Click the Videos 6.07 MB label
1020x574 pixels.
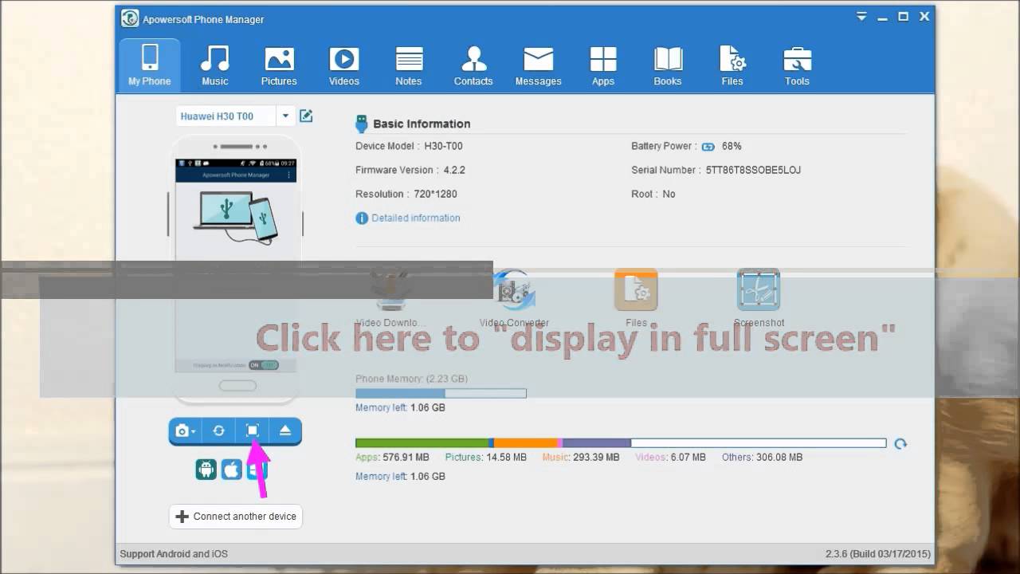tap(670, 458)
